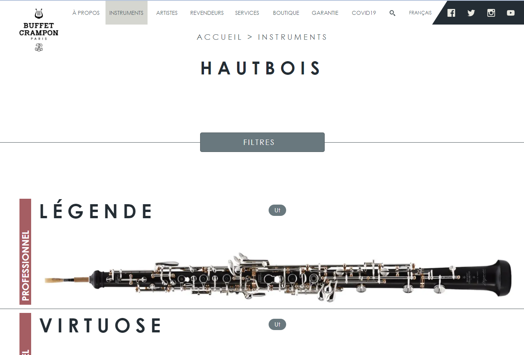Viewport: 524px width, 355px height.
Task: Click the Ut badge next to Virtuose
Action: coord(277,325)
